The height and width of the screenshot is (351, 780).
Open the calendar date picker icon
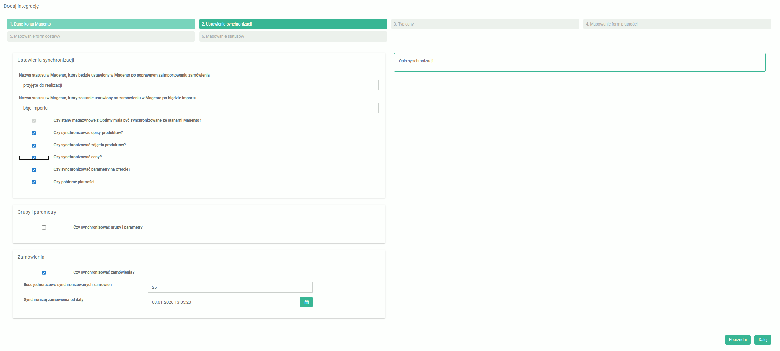(306, 302)
